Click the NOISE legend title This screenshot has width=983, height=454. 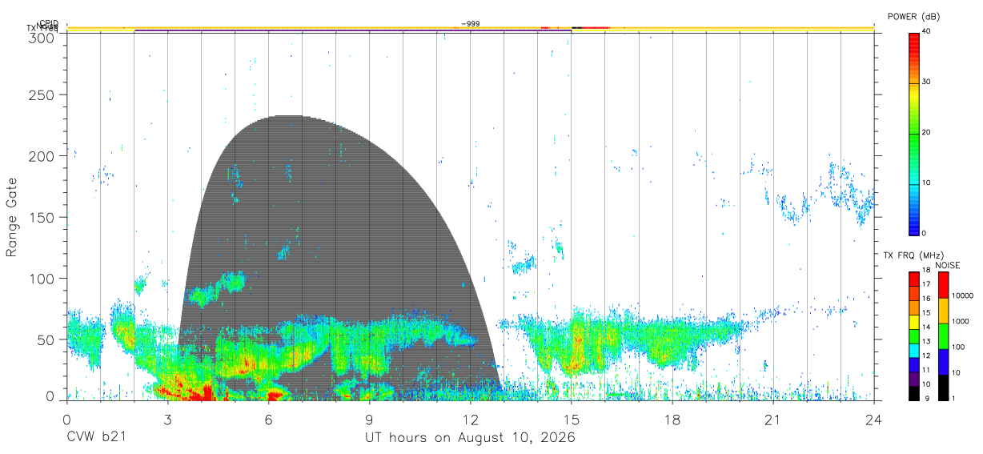click(x=947, y=265)
